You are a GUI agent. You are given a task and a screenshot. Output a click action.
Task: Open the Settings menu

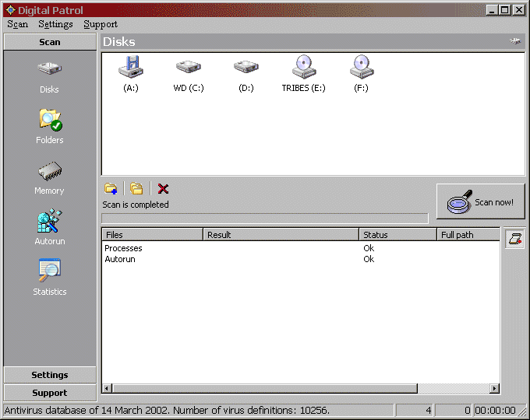(55, 24)
